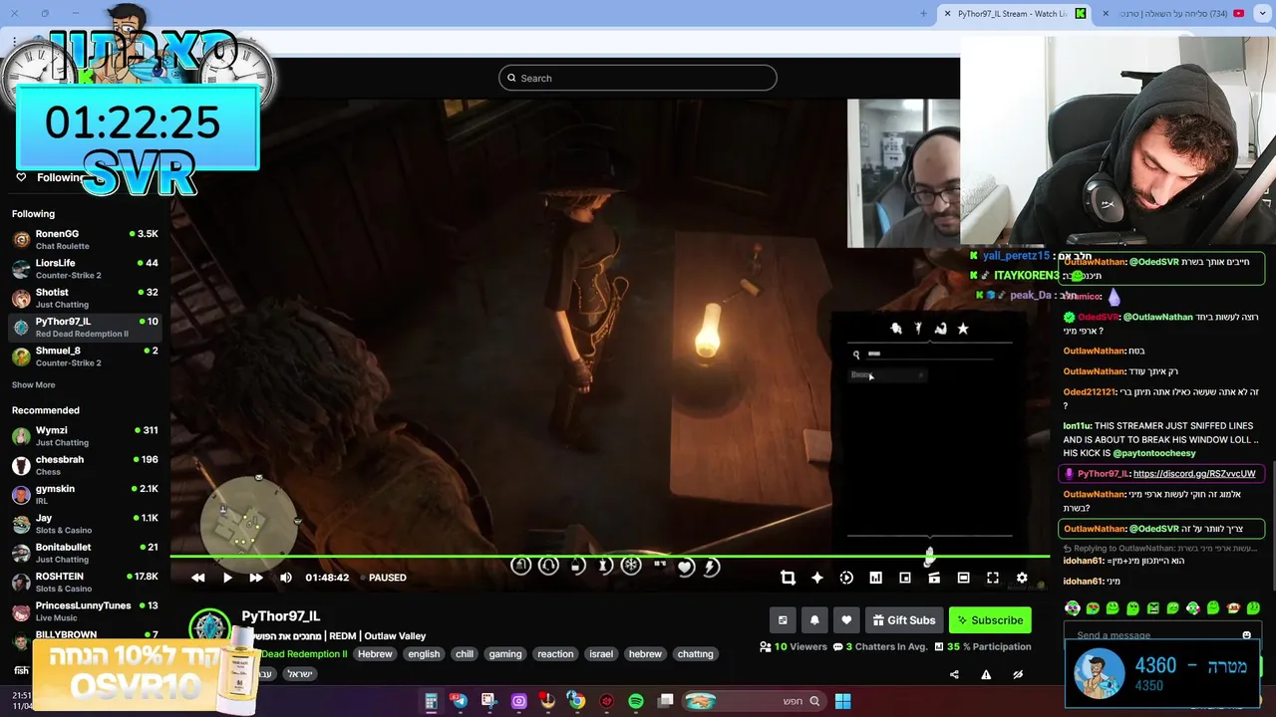
Task: Toggle picture-in-picture mode in player
Action: pos(905,578)
